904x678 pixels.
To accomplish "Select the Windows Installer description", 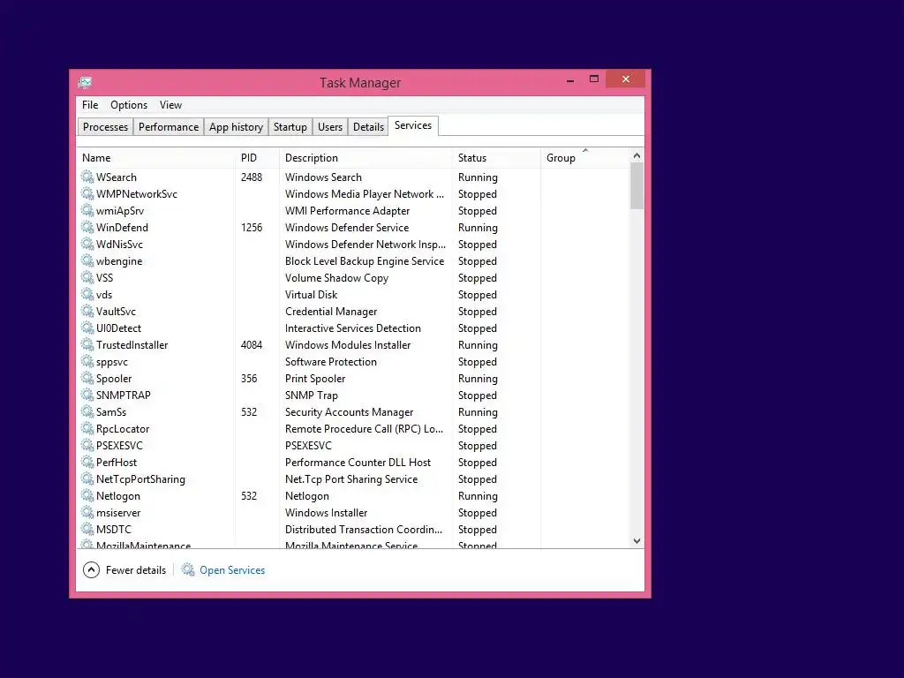I will click(x=327, y=513).
